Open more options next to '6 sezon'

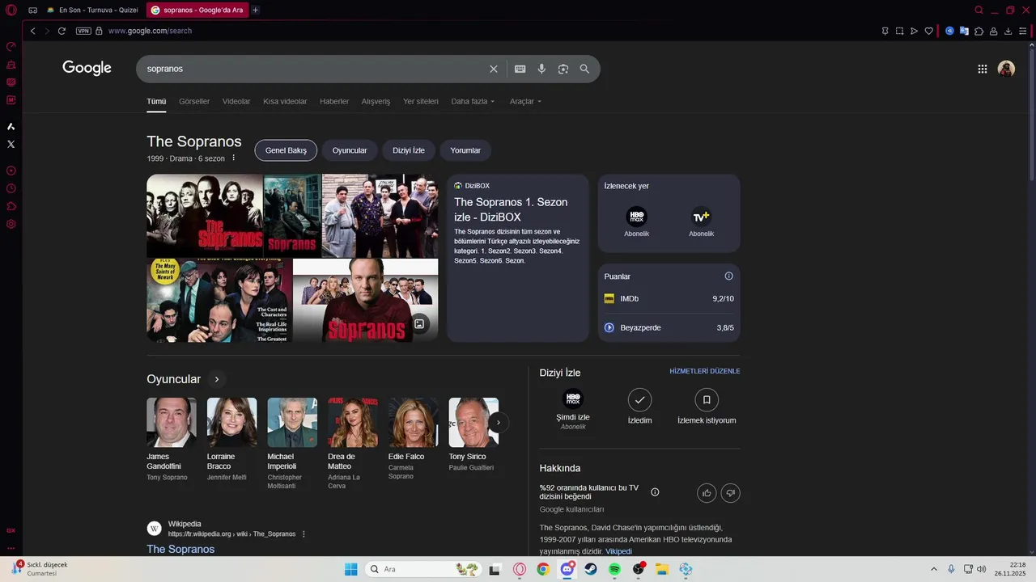(234, 158)
